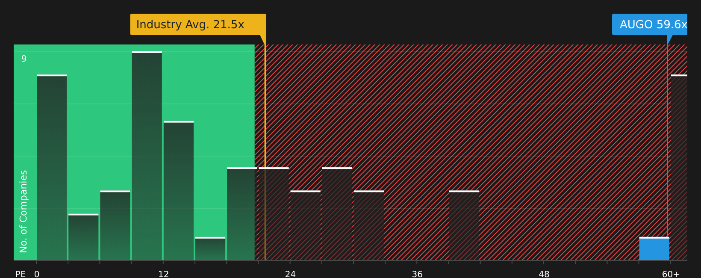Click the second bar from the left
Screen dimensions: 701x278
(83, 237)
